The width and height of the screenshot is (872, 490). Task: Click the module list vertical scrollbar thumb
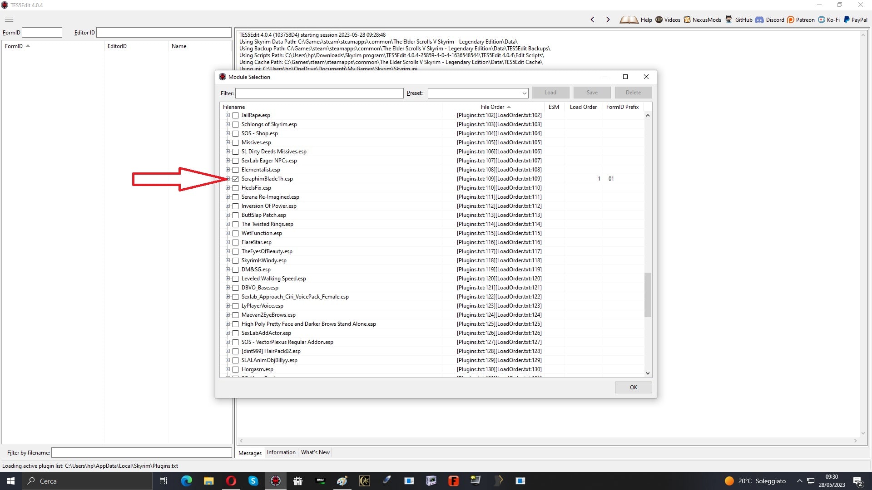click(648, 295)
